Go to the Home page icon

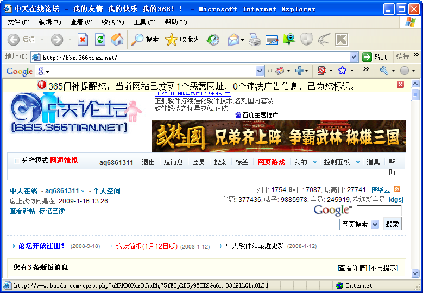coord(117,40)
